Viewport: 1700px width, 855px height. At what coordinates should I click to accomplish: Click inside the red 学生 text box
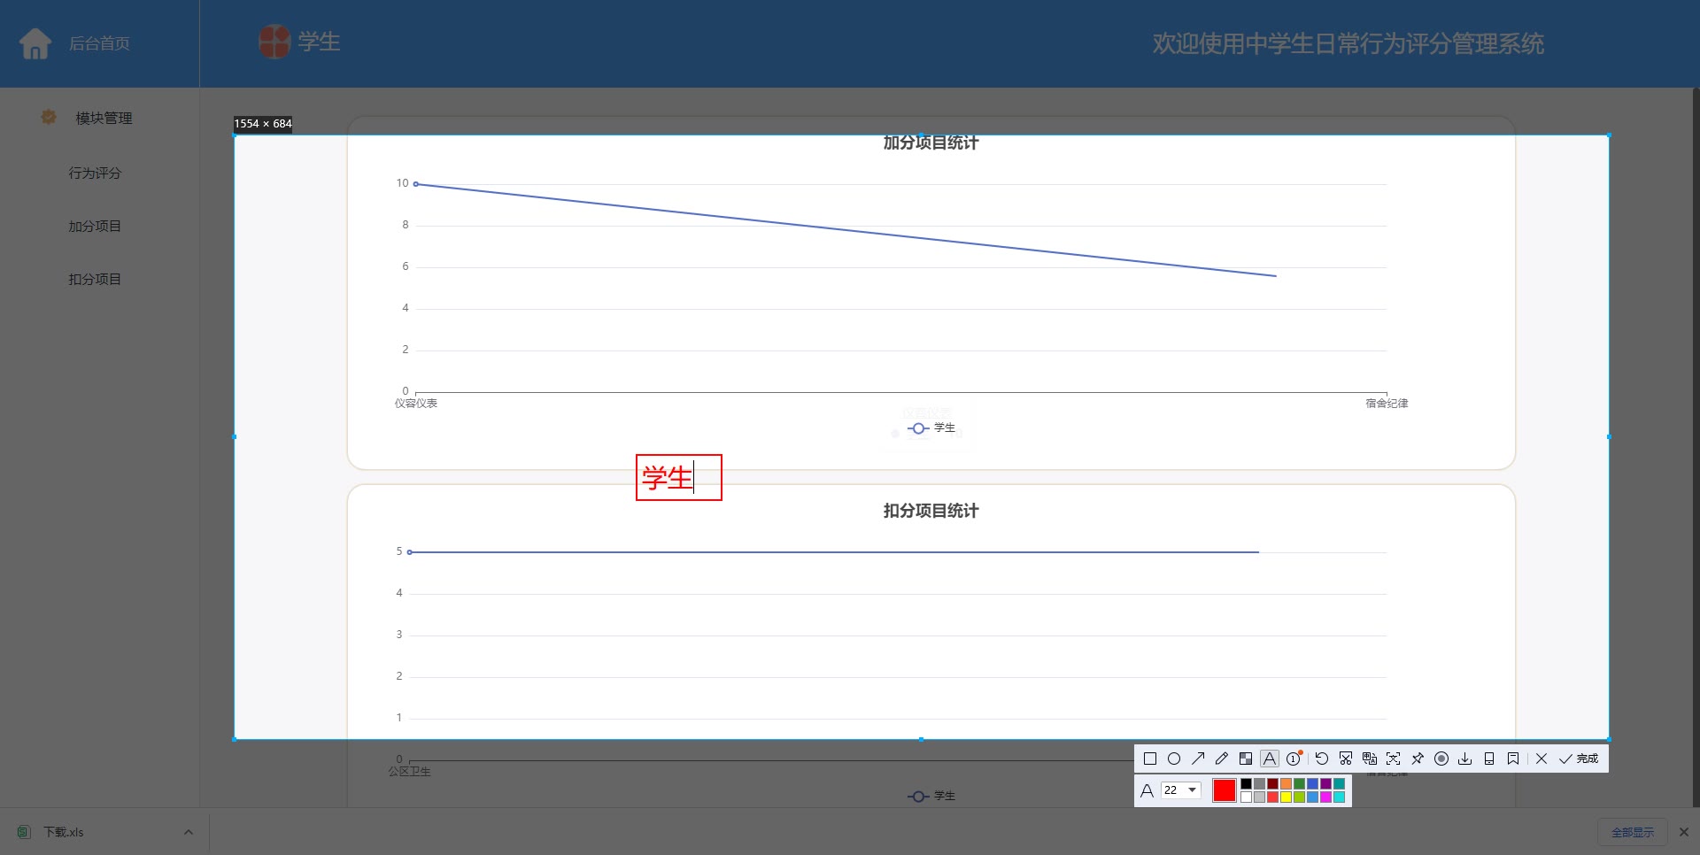(679, 478)
